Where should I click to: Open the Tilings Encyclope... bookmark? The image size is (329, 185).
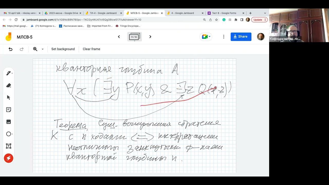click(128, 26)
